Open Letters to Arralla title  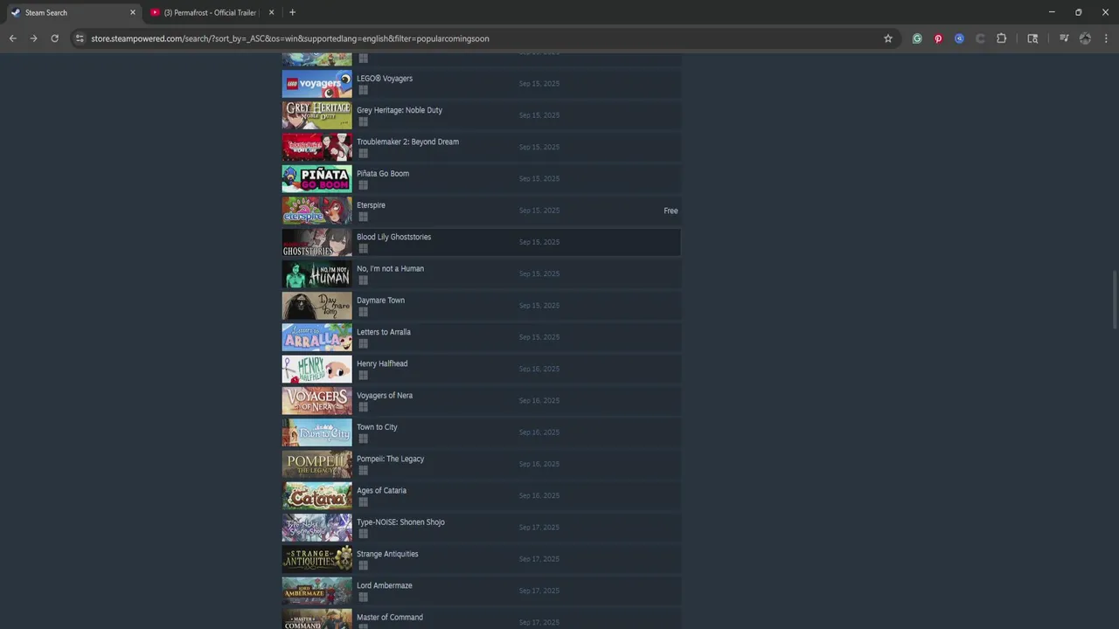(384, 332)
